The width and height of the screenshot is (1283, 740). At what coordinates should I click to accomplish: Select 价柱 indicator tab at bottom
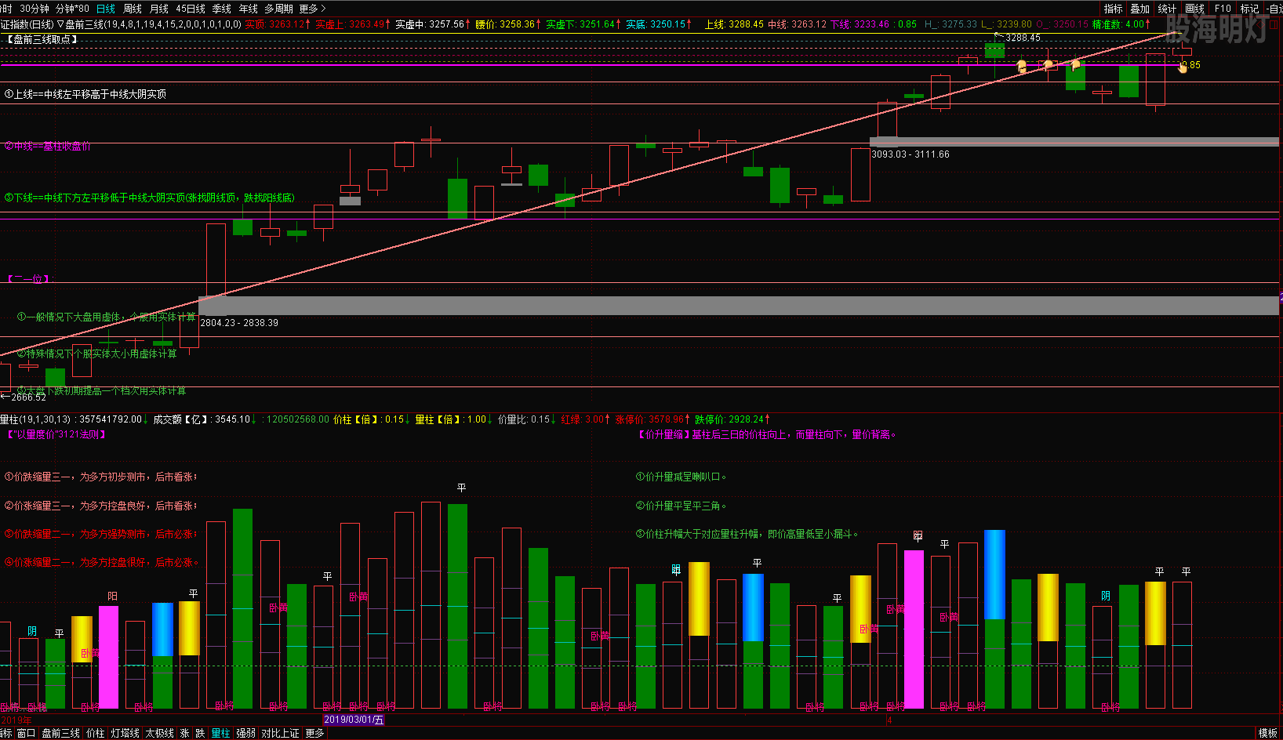95,733
